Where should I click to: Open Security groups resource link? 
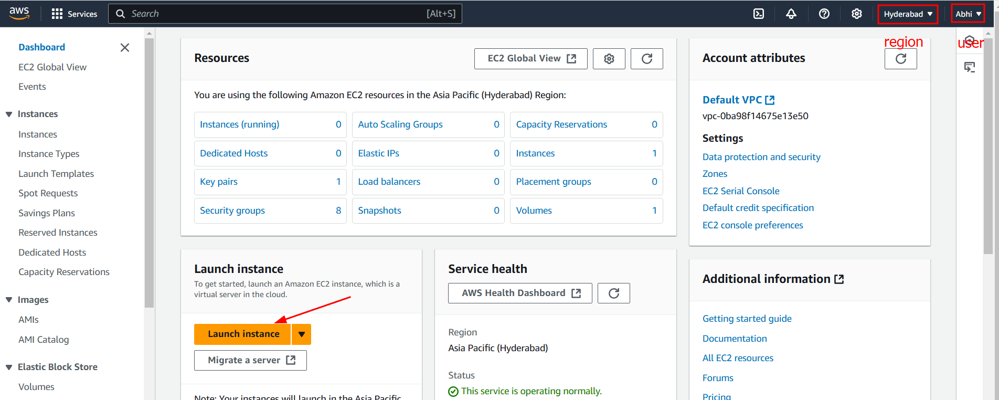[232, 210]
